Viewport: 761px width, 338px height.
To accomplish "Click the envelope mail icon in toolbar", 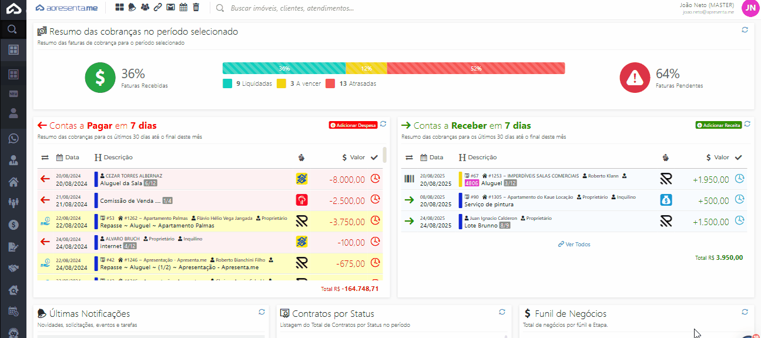I will [x=170, y=8].
